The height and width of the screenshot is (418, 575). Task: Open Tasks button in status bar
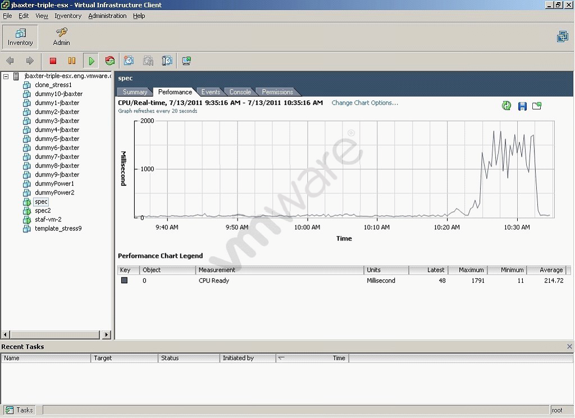coord(20,410)
